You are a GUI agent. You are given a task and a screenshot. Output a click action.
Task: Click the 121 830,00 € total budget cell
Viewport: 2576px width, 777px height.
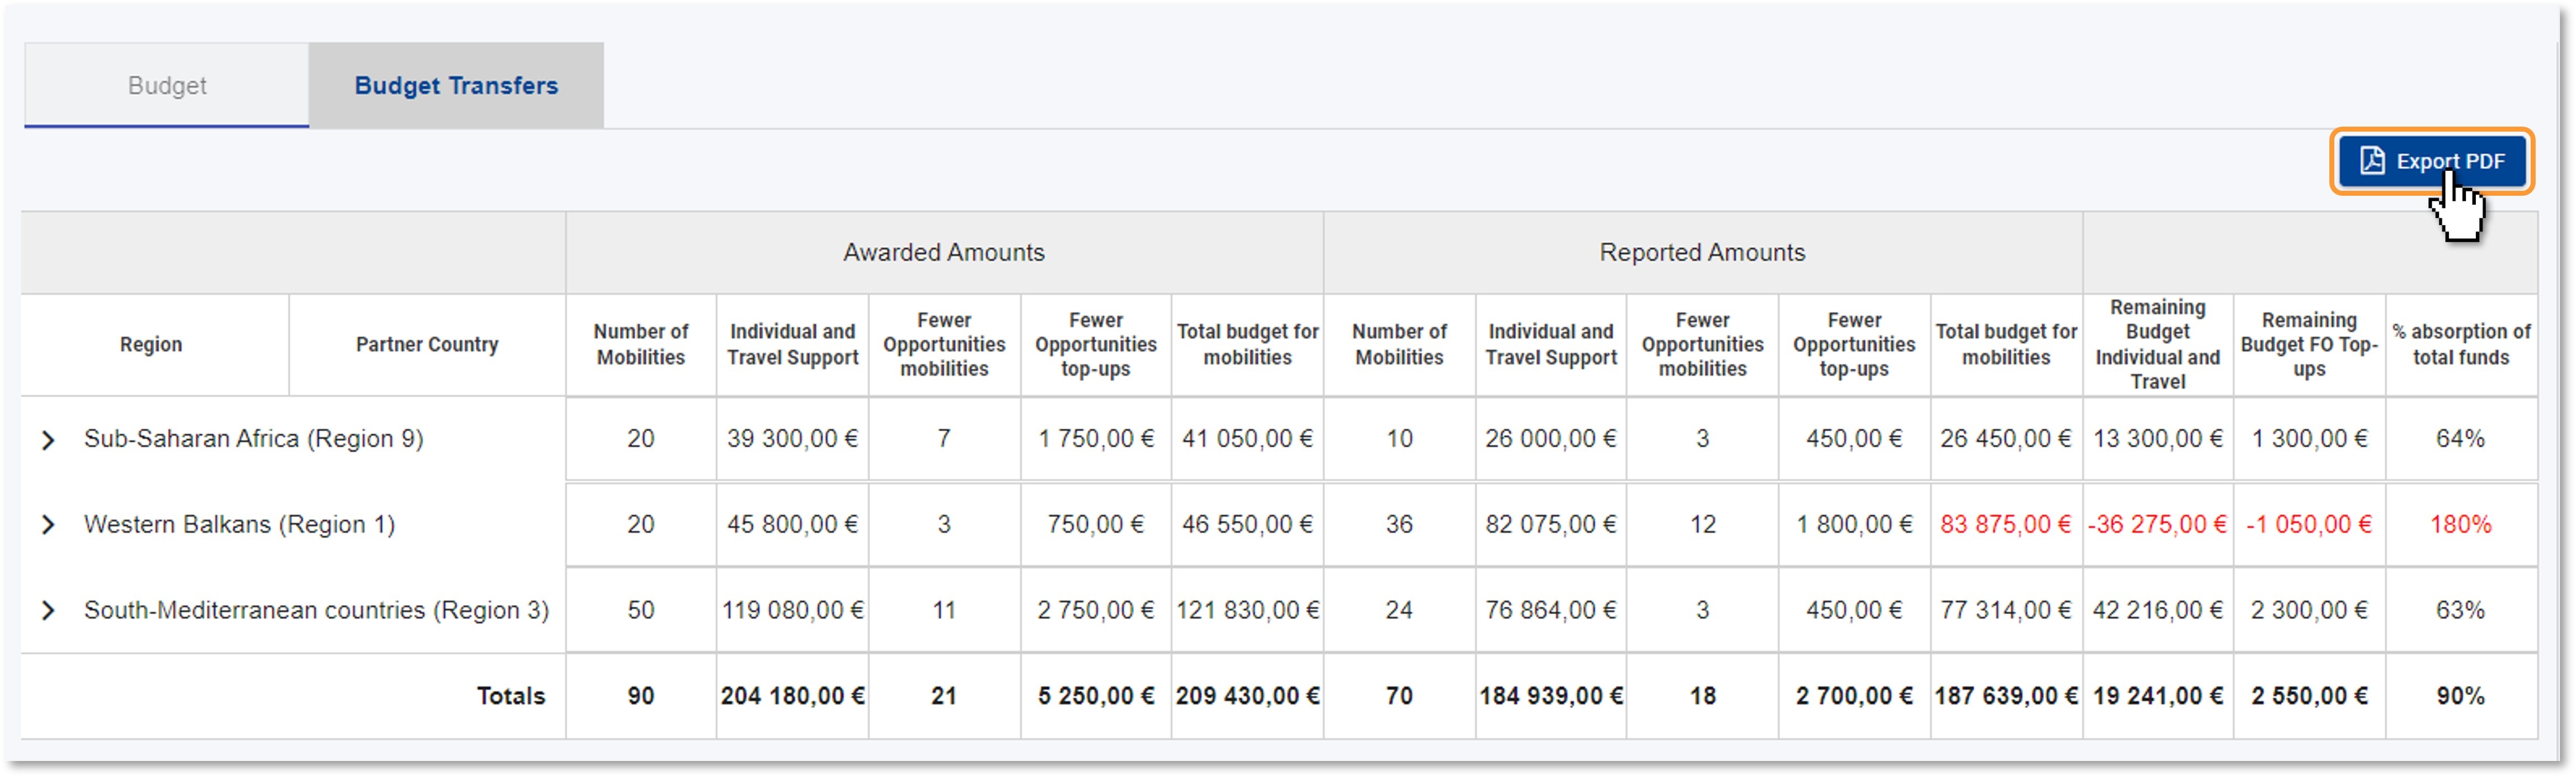(1247, 611)
